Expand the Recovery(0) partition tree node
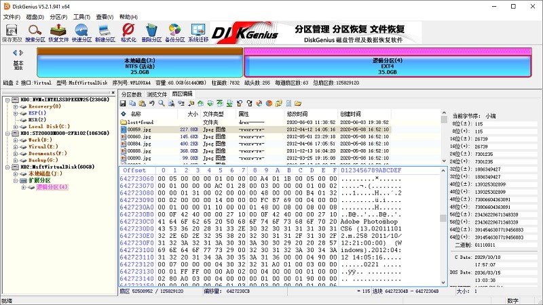This screenshot has width=543, height=305. 15,106
